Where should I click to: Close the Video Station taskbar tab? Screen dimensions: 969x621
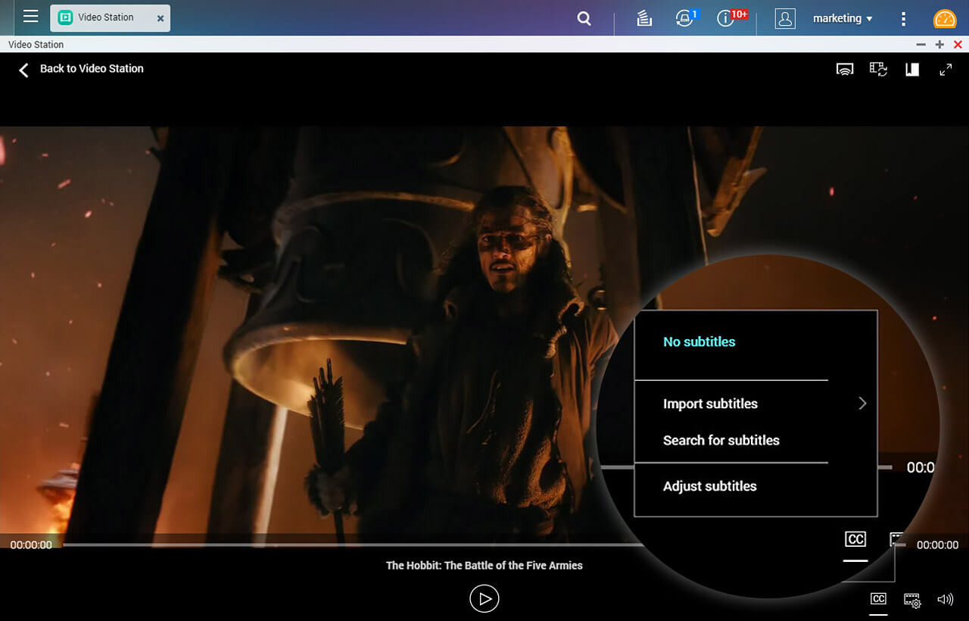(x=160, y=18)
